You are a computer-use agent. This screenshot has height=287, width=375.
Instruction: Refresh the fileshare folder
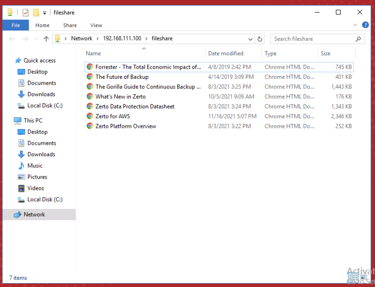(260, 39)
